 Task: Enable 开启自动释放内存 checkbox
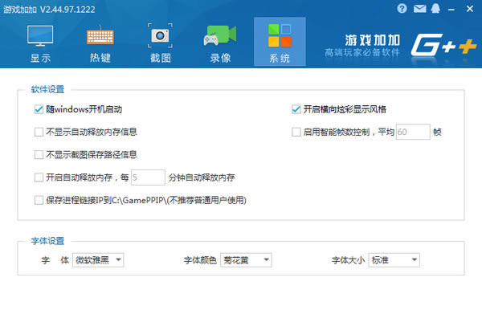pos(39,177)
